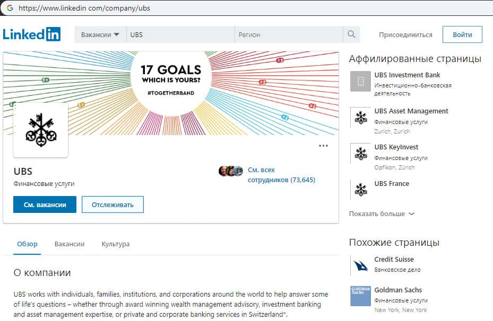Click the Аффилированные страницы heading
The image size is (493, 321).
click(x=415, y=59)
